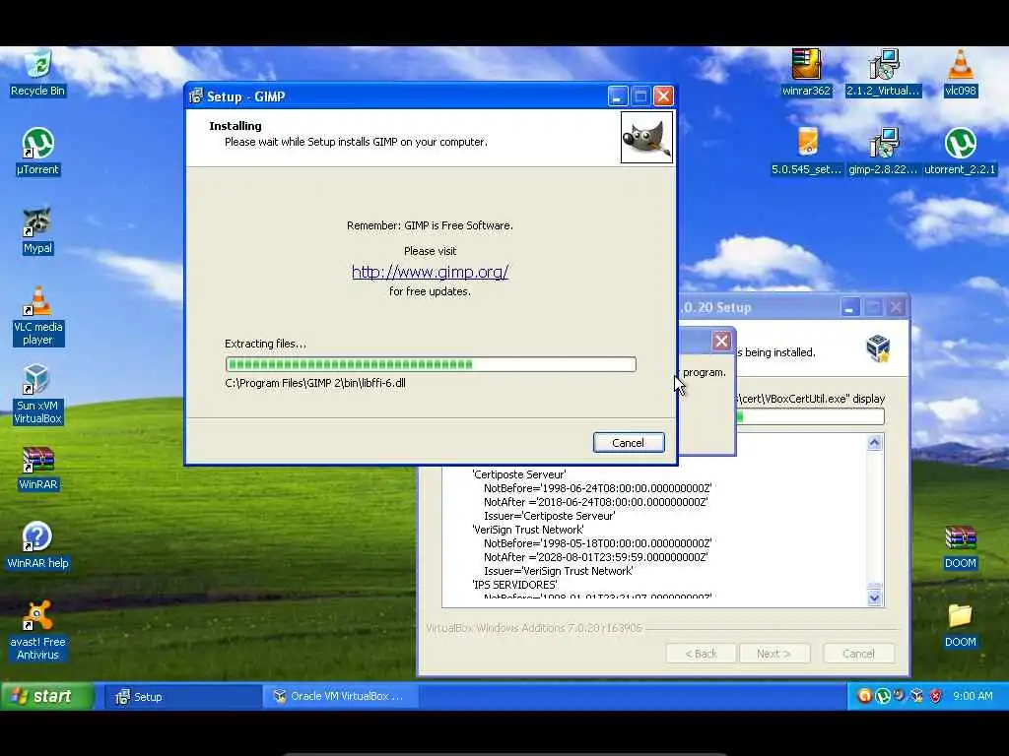The image size is (1009, 756).
Task: Click the 'VeriSign Trust Network' log heading
Action: 528,530
